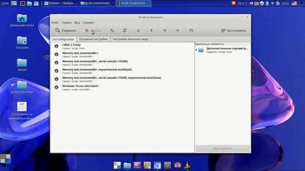Switch to Основные настройки tab

[x=93, y=39]
